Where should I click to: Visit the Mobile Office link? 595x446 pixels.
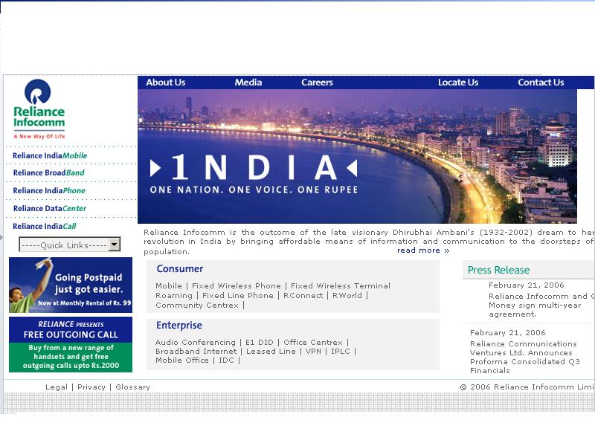coord(181,360)
